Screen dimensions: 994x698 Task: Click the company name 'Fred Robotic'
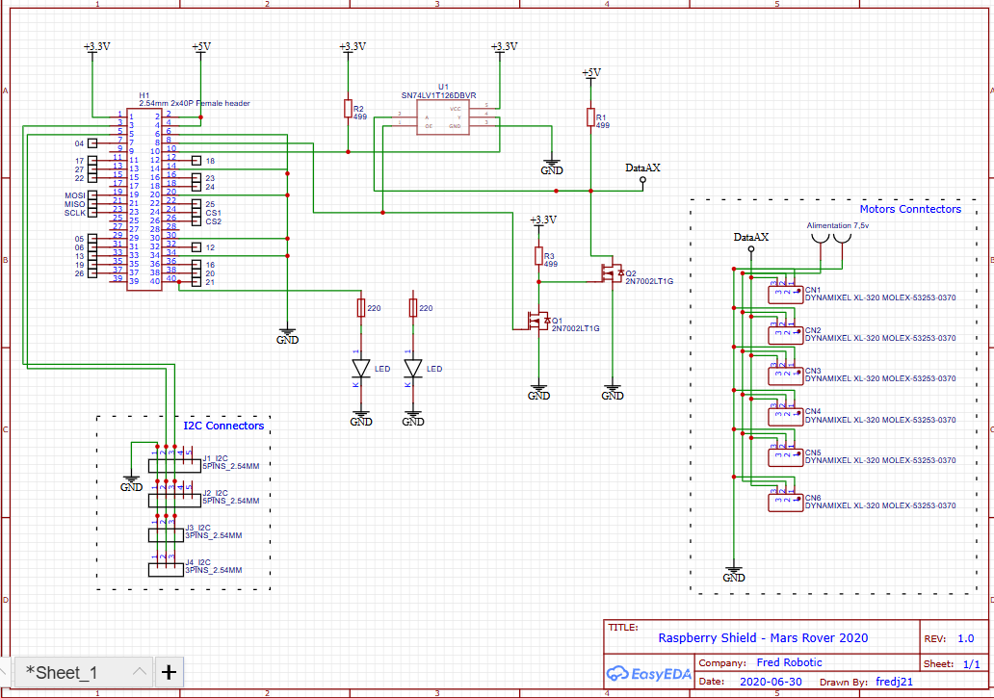click(x=789, y=662)
